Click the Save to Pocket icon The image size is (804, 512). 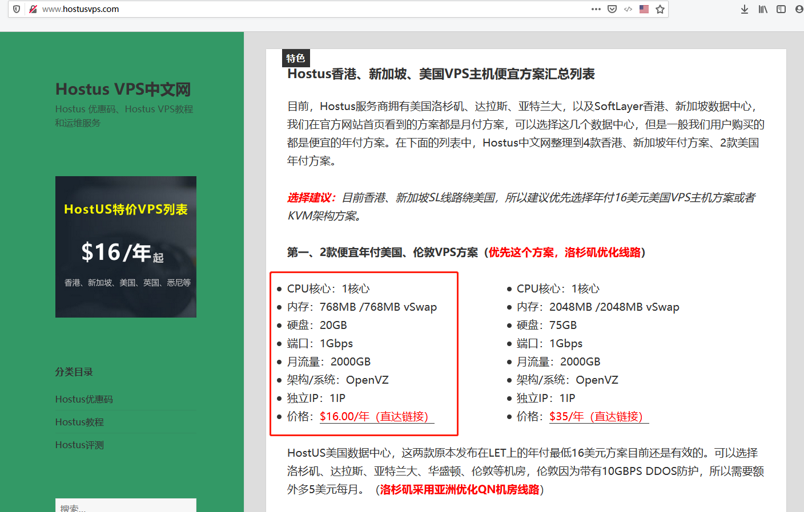tap(612, 9)
